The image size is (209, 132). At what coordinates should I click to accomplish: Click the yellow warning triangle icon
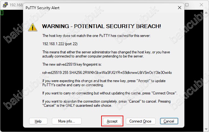pyautogui.click(x=33, y=27)
